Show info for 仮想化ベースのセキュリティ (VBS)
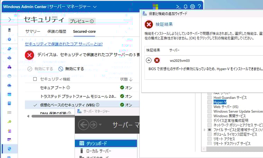Screen dimensions: 263x158 coord(98,105)
